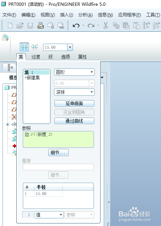The width and height of the screenshot is (161, 226).
Task: Click the mail with attachment icon
Action: [x=51, y=25]
